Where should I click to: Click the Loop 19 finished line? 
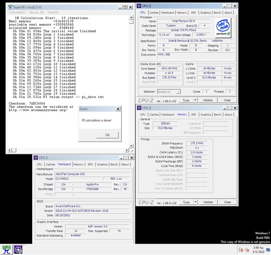point(44,93)
